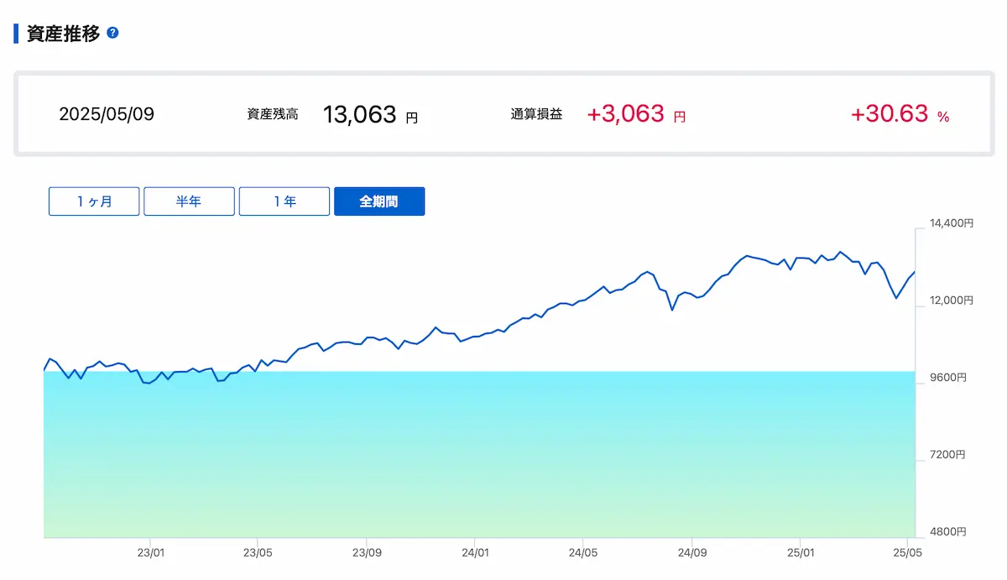1007x580 pixels.
Task: Click the 14,400円 y-axis label
Action: click(x=951, y=224)
